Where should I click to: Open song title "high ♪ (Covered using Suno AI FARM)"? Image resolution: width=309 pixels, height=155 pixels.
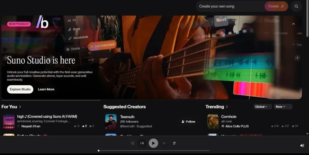pyautogui.click(x=47, y=116)
